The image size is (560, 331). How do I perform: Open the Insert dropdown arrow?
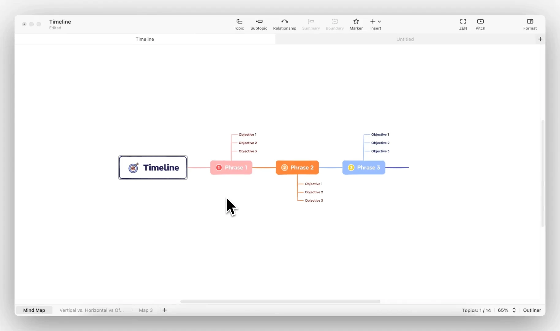coord(380,21)
